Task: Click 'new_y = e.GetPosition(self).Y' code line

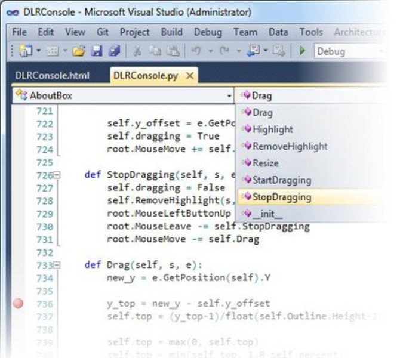Action: [x=189, y=278]
